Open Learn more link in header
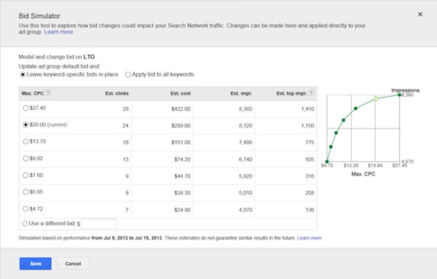 coord(58,32)
